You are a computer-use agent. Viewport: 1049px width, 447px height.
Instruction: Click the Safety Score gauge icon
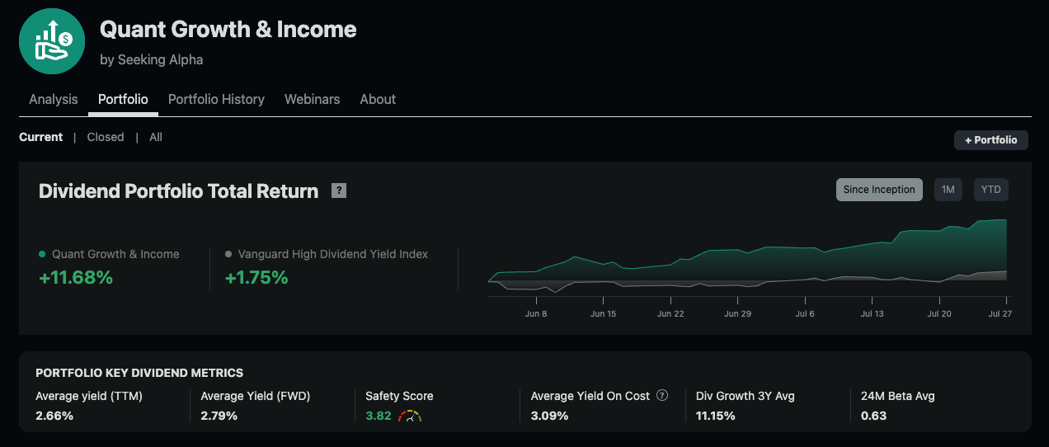(x=410, y=416)
